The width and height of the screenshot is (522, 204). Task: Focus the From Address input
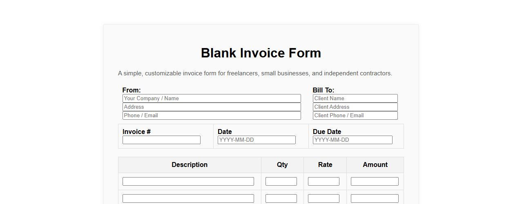pyautogui.click(x=212, y=107)
